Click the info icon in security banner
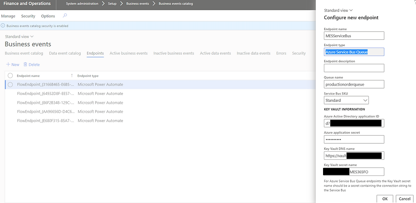Image resolution: width=416 pixels, height=203 pixels. (x=3, y=26)
